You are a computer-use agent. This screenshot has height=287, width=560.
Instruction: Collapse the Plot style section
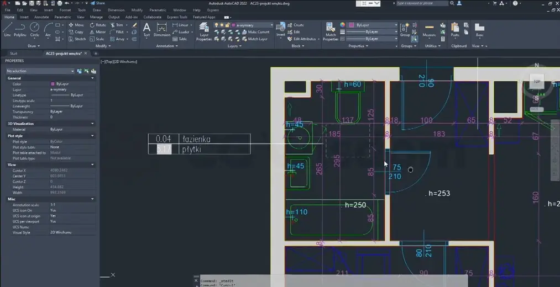click(x=92, y=136)
